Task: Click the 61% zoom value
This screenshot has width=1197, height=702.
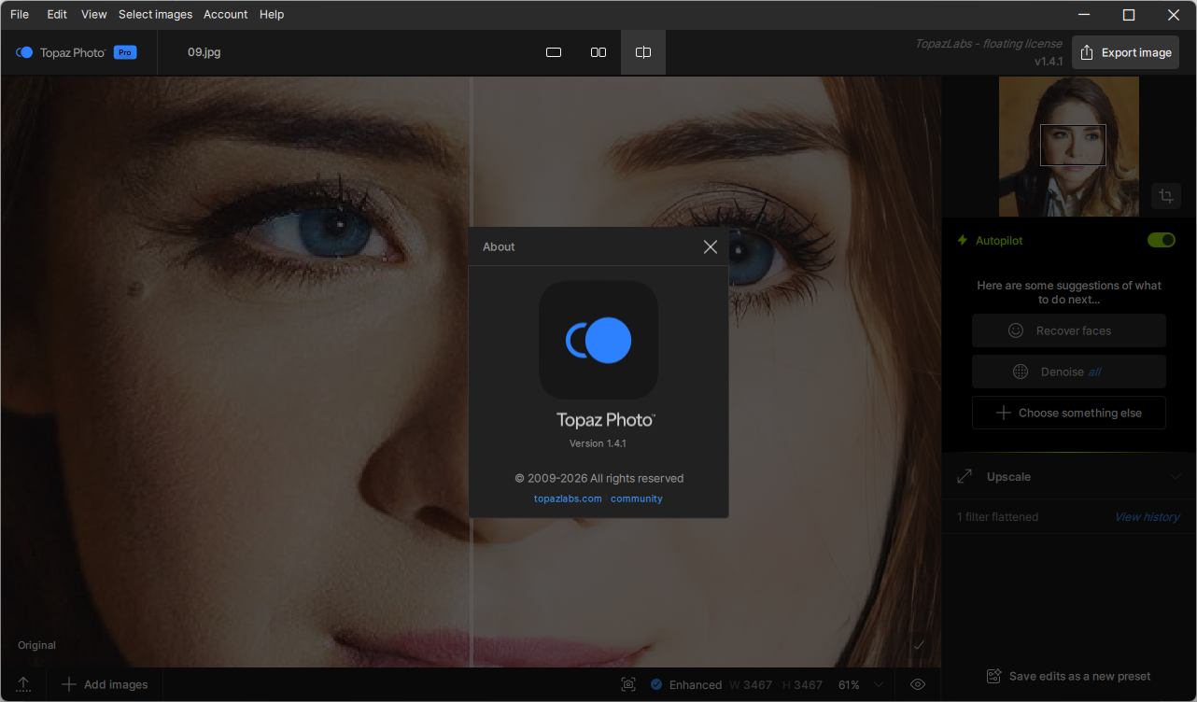Action: tap(849, 684)
